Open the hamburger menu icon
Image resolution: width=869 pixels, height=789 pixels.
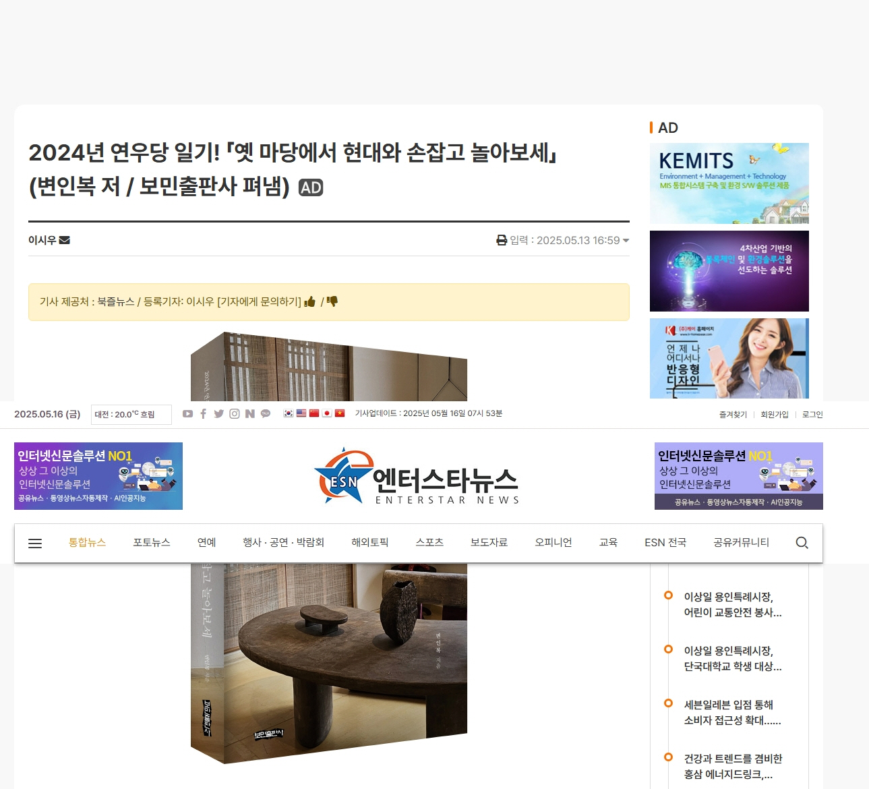point(35,544)
